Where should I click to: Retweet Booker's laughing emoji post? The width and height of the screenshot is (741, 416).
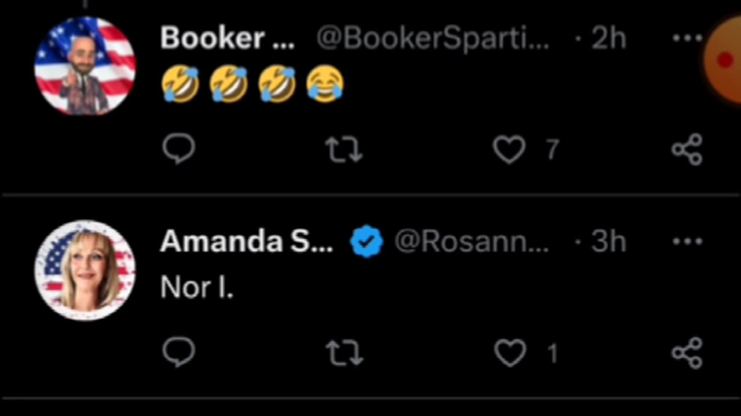click(x=344, y=150)
